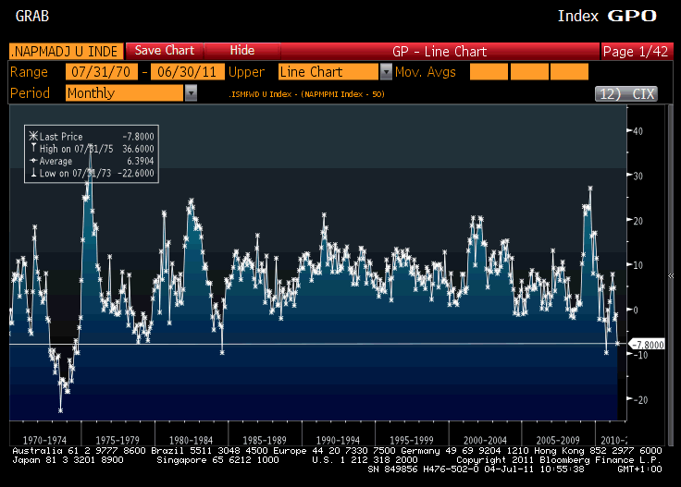
Task: Click the High marker icon in legend
Action: 32,148
